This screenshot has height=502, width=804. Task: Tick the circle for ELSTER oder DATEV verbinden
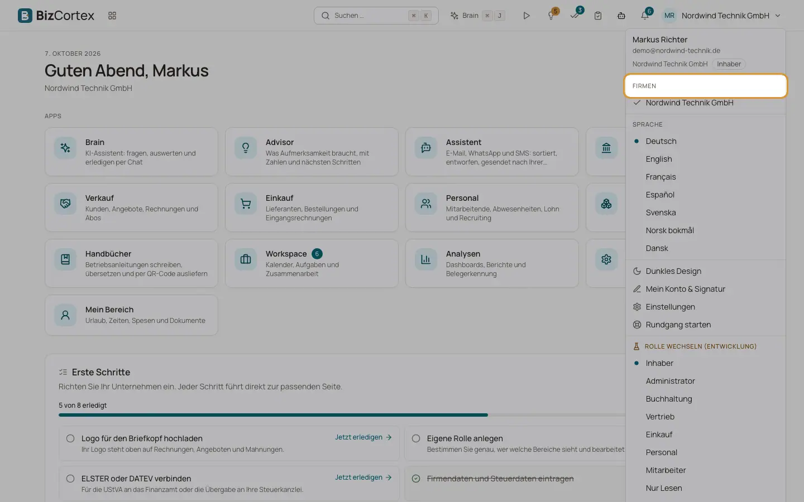pos(70,479)
